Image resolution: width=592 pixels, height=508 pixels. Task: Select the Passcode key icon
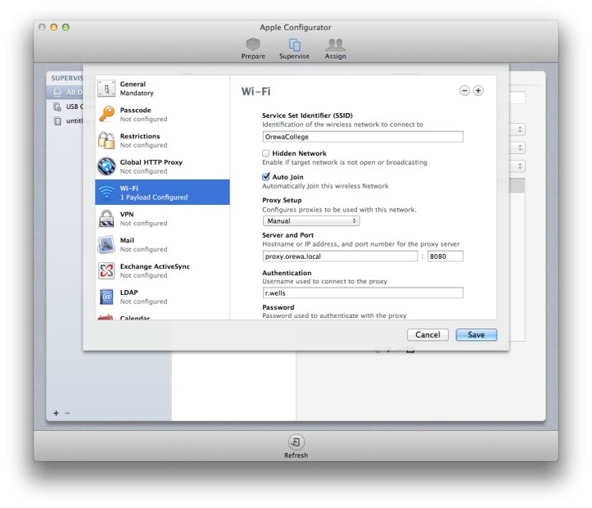point(106,114)
